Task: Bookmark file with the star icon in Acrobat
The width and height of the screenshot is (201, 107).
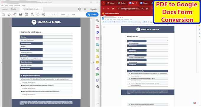Action: [x=9, y=14]
